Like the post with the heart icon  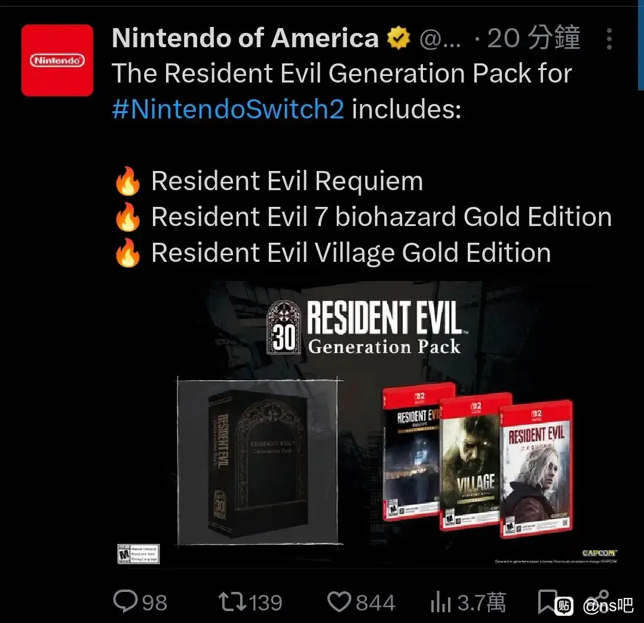339,601
